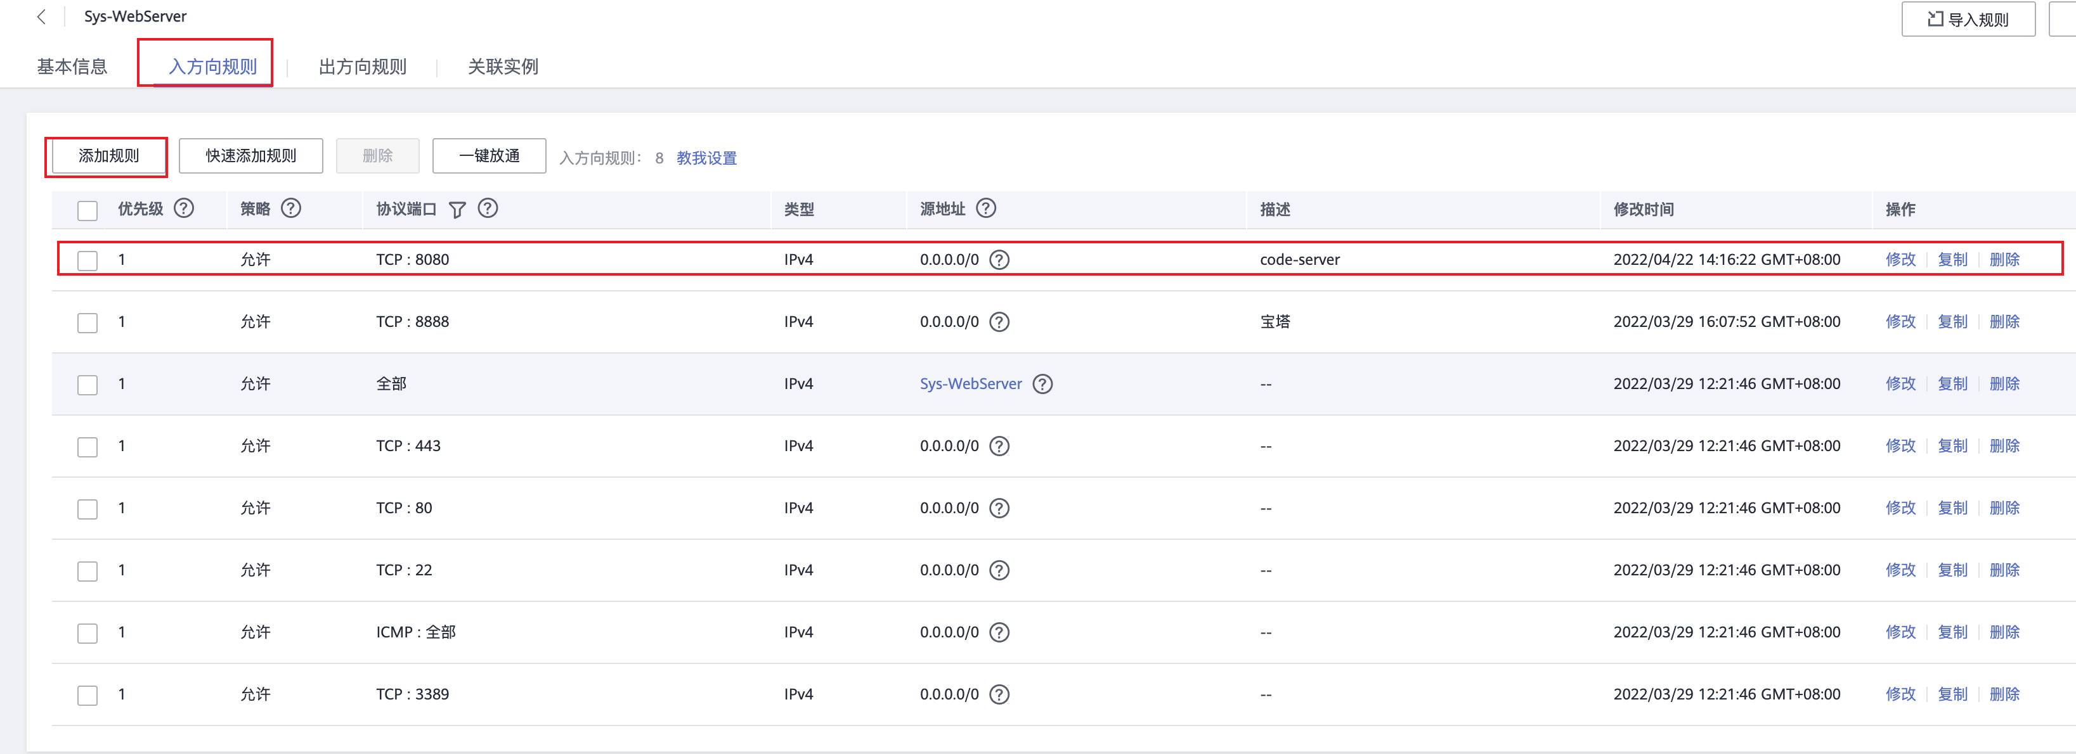Click 复制 for the TCP 8080 rule
Image resolution: width=2076 pixels, height=754 pixels.
[x=1953, y=259]
